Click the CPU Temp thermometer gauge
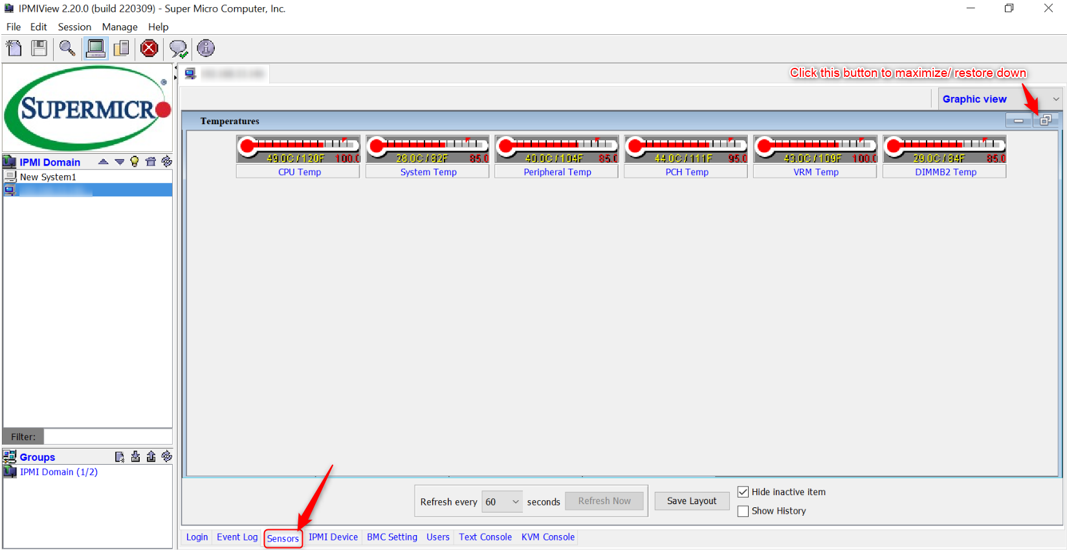 [298, 149]
